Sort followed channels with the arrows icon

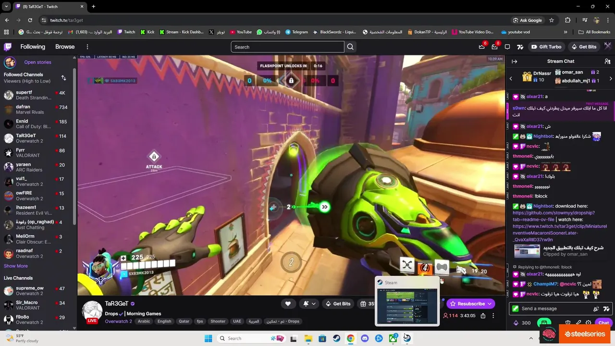pyautogui.click(x=63, y=78)
